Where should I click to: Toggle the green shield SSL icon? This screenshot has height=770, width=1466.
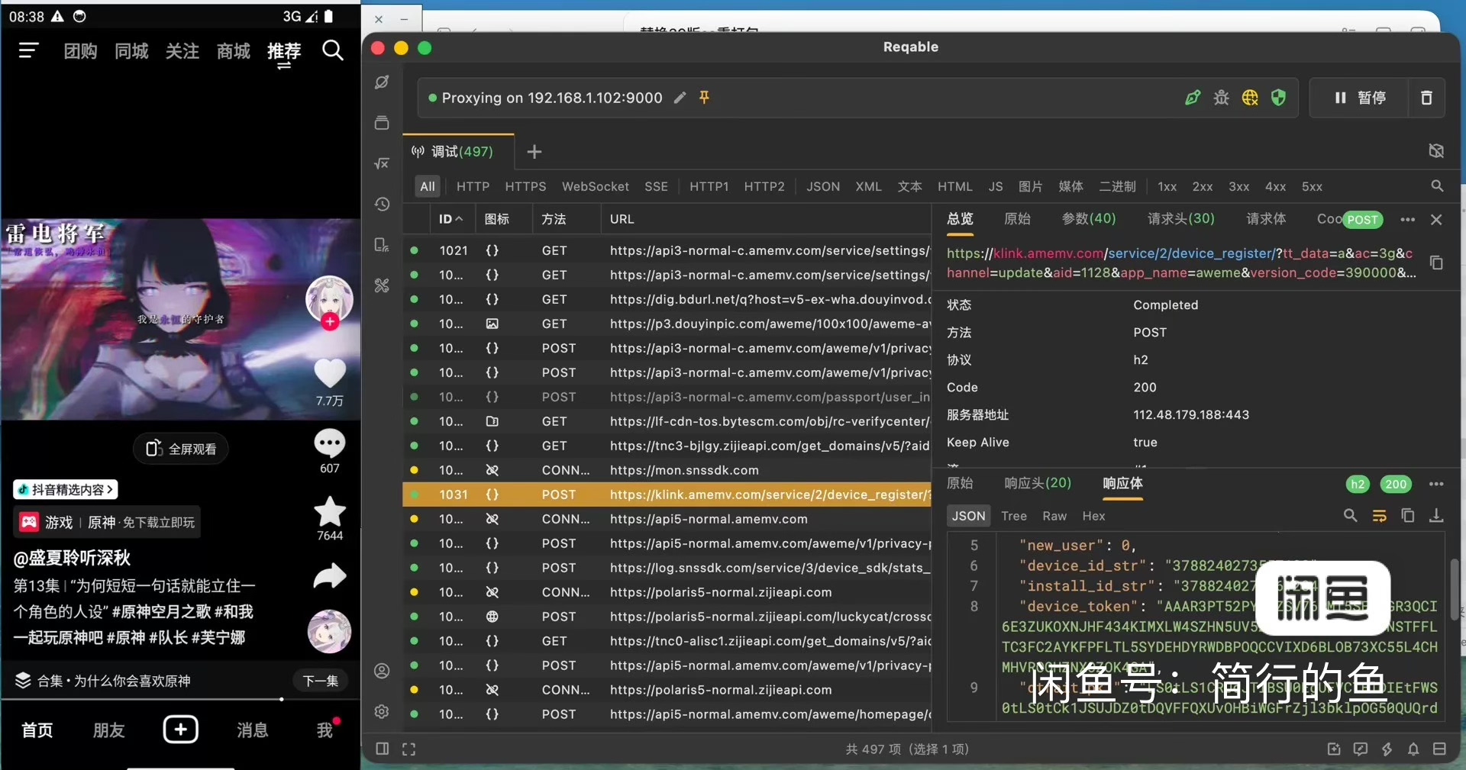coord(1278,98)
